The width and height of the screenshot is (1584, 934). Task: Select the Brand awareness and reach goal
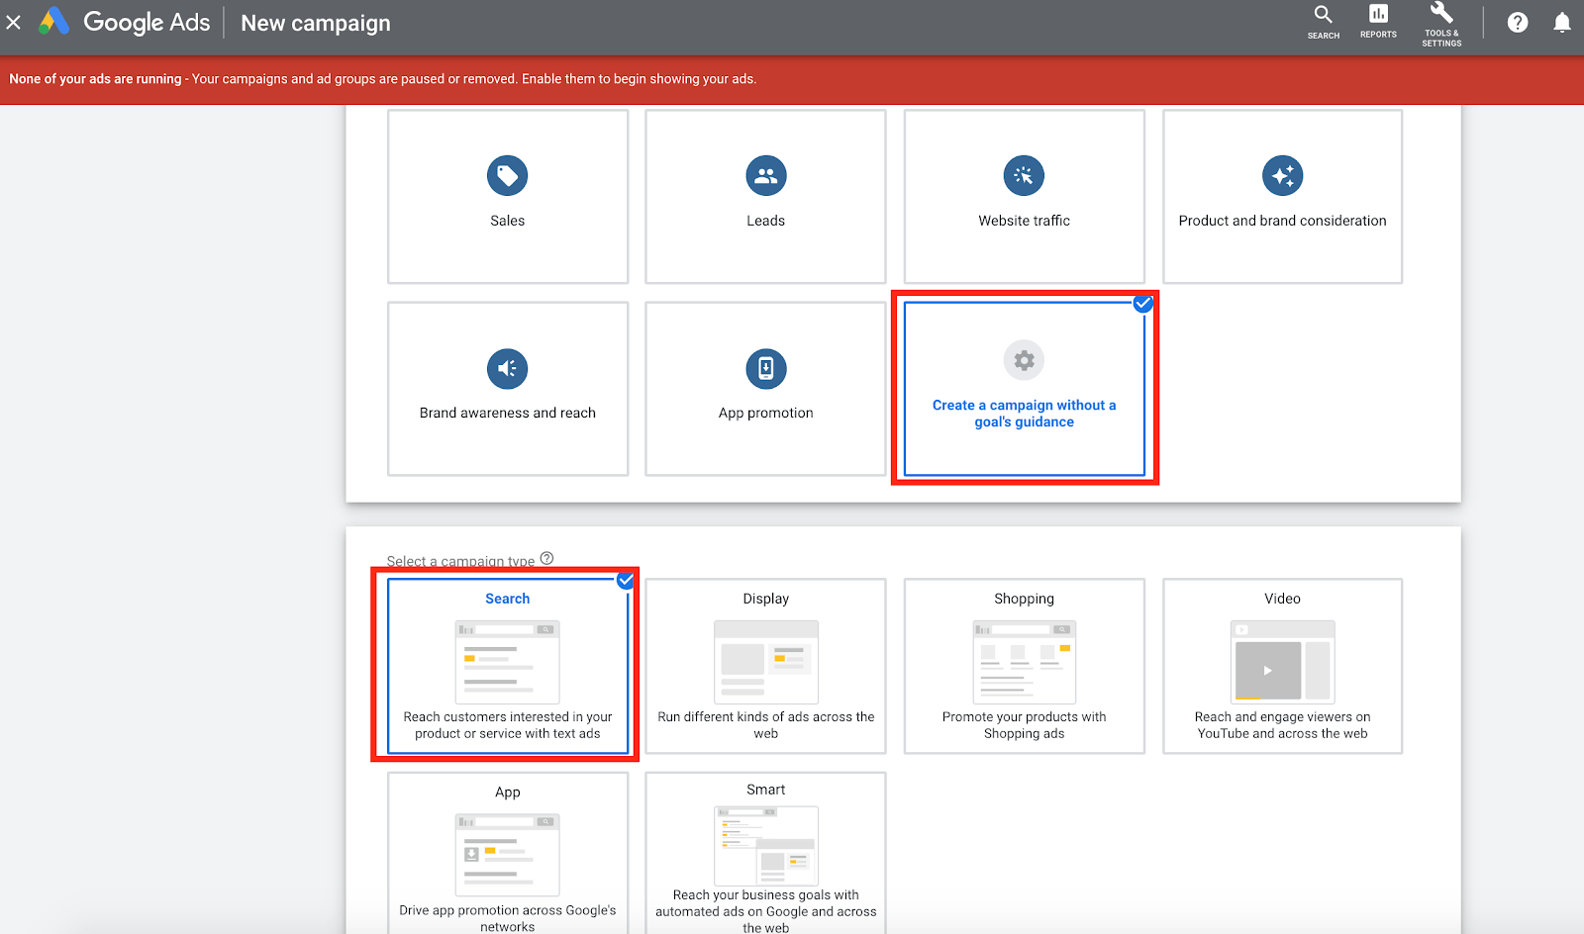point(507,388)
